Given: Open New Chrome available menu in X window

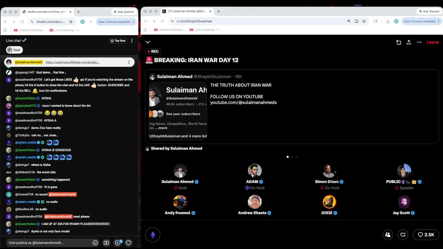Looking at the screenshot, I should point(422,21).
